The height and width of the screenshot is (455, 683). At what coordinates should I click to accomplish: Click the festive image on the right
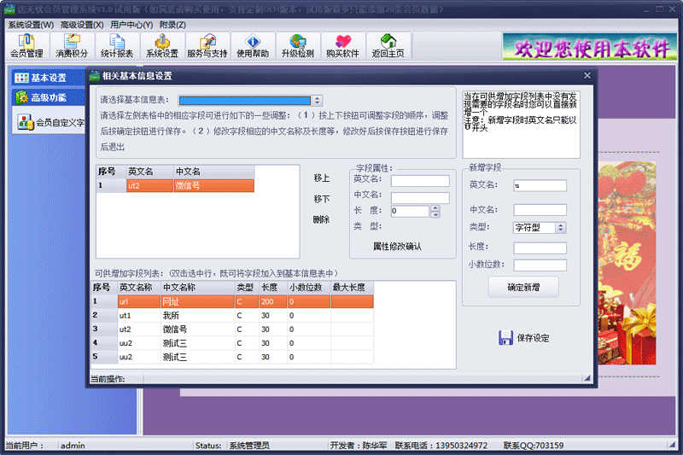tap(627, 263)
